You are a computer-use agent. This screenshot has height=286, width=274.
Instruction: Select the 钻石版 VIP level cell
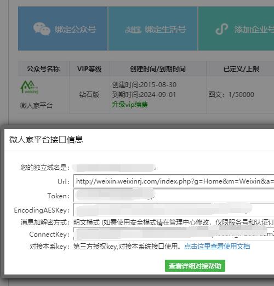[x=89, y=95]
